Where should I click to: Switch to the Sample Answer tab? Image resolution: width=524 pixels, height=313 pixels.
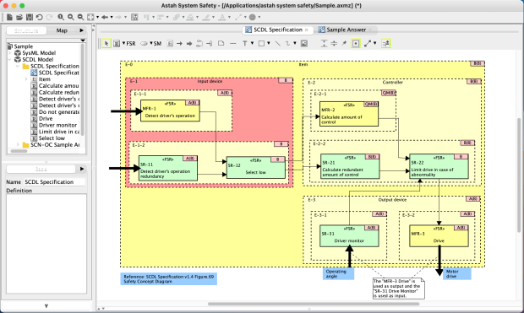pos(346,30)
